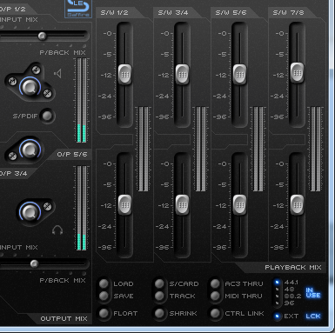Toggle the EXT sync indicator

point(277,316)
